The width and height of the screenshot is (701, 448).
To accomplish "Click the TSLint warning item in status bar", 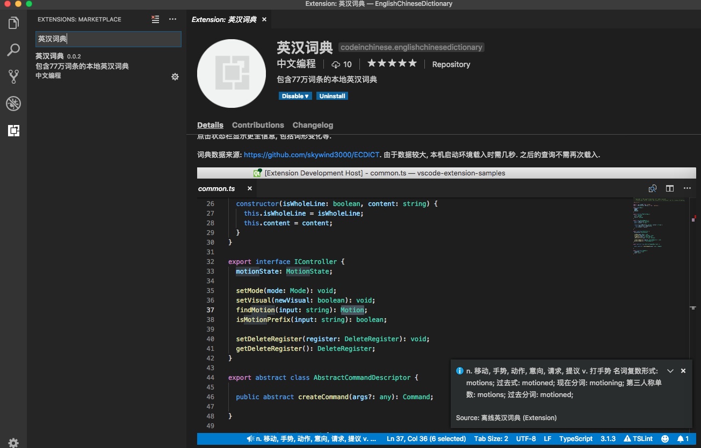I will tap(639, 438).
